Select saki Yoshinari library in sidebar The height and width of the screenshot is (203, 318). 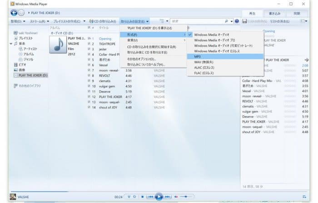coord(25,33)
